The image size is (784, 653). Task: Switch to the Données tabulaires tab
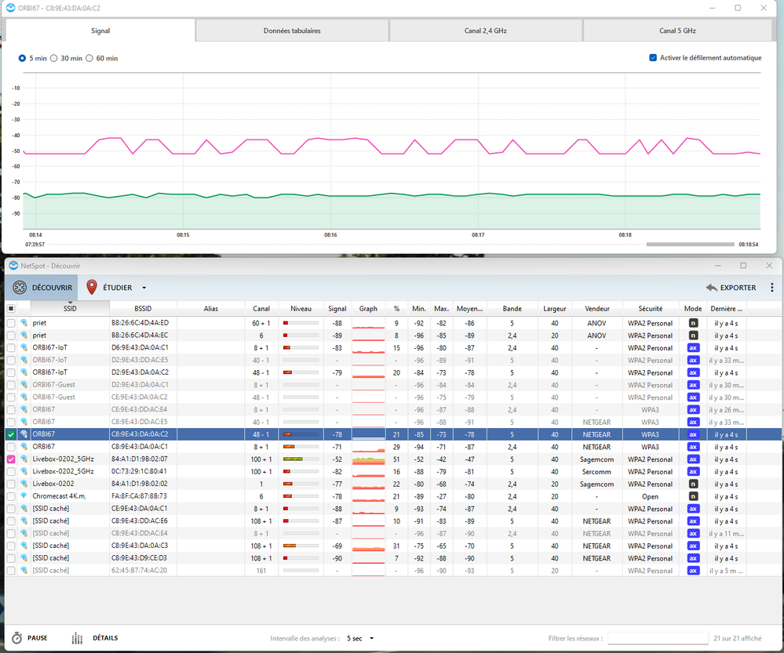[292, 31]
